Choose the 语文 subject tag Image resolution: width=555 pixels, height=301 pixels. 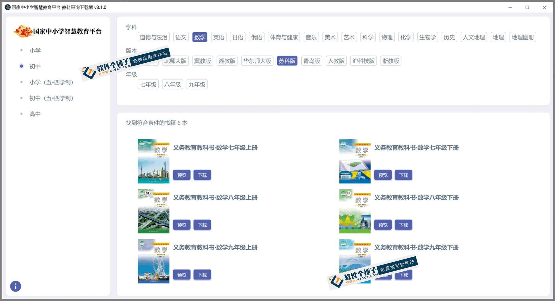click(x=181, y=37)
